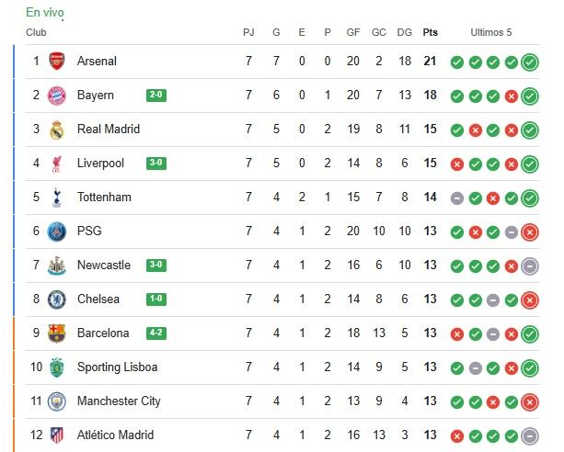Viewport: 564px width, 452px height.
Task: Click the Barcelona club crest icon
Action: pos(57,333)
